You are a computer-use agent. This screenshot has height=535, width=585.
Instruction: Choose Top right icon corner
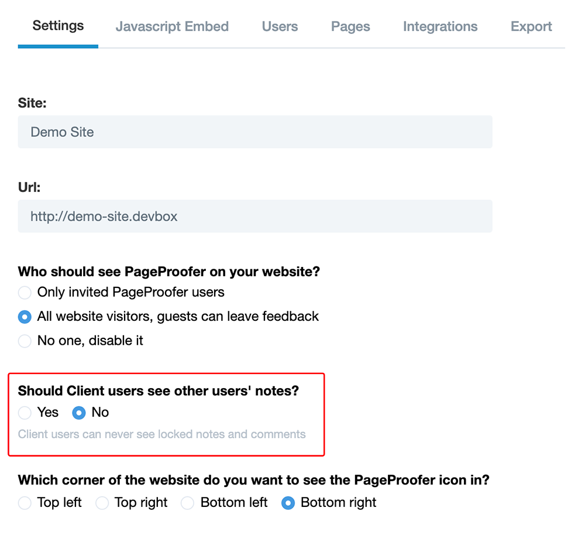[102, 503]
